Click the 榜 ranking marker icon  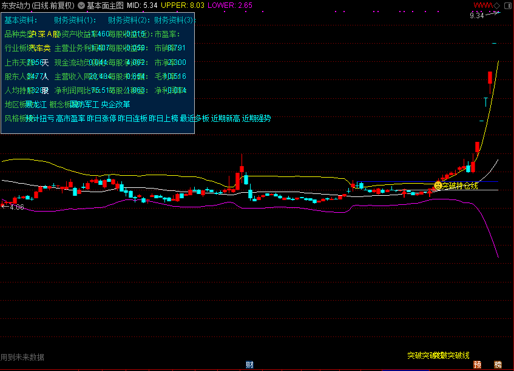click(x=498, y=365)
